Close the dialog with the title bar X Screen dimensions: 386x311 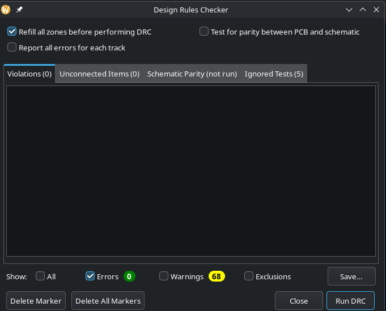pyautogui.click(x=376, y=10)
